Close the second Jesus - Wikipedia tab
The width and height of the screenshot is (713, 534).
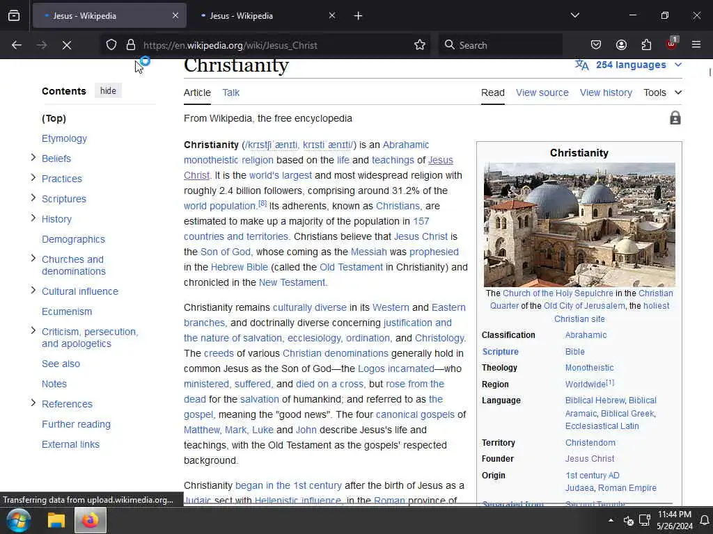point(332,16)
